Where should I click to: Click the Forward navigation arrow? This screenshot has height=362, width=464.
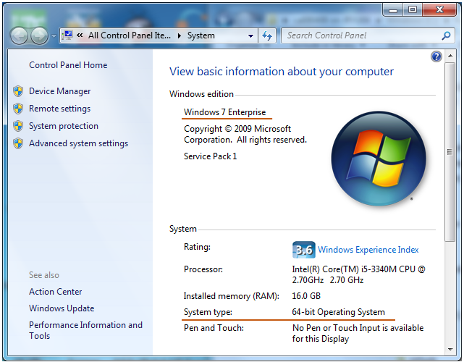click(39, 36)
